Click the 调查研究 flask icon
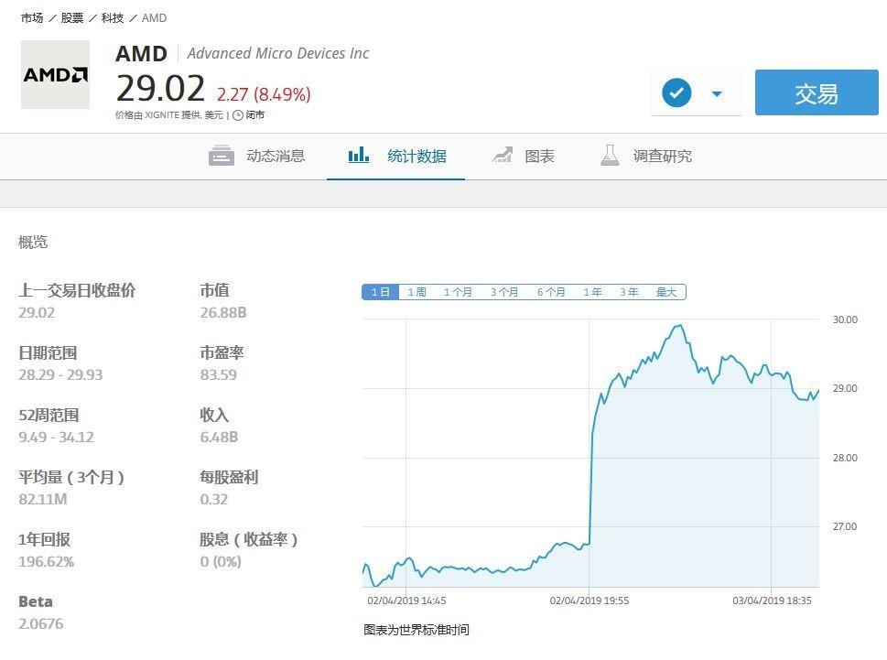This screenshot has width=887, height=660. click(x=610, y=156)
